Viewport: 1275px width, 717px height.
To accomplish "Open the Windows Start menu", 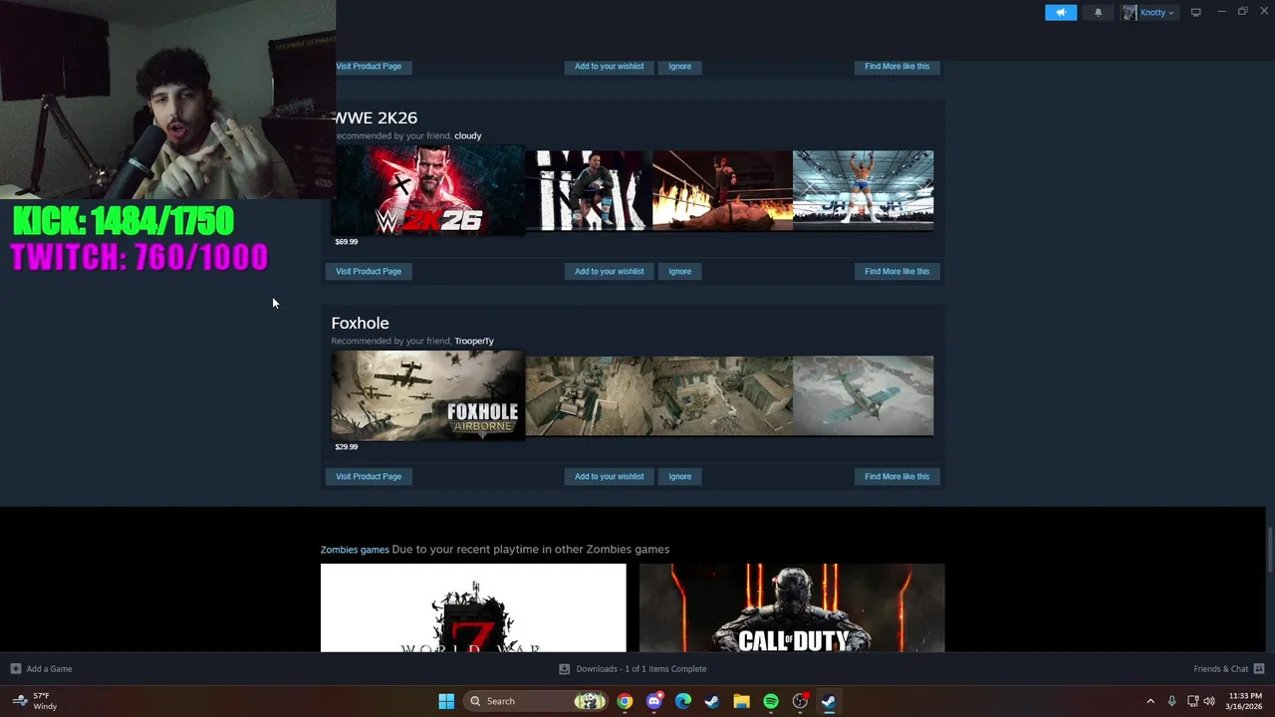I will pos(446,701).
